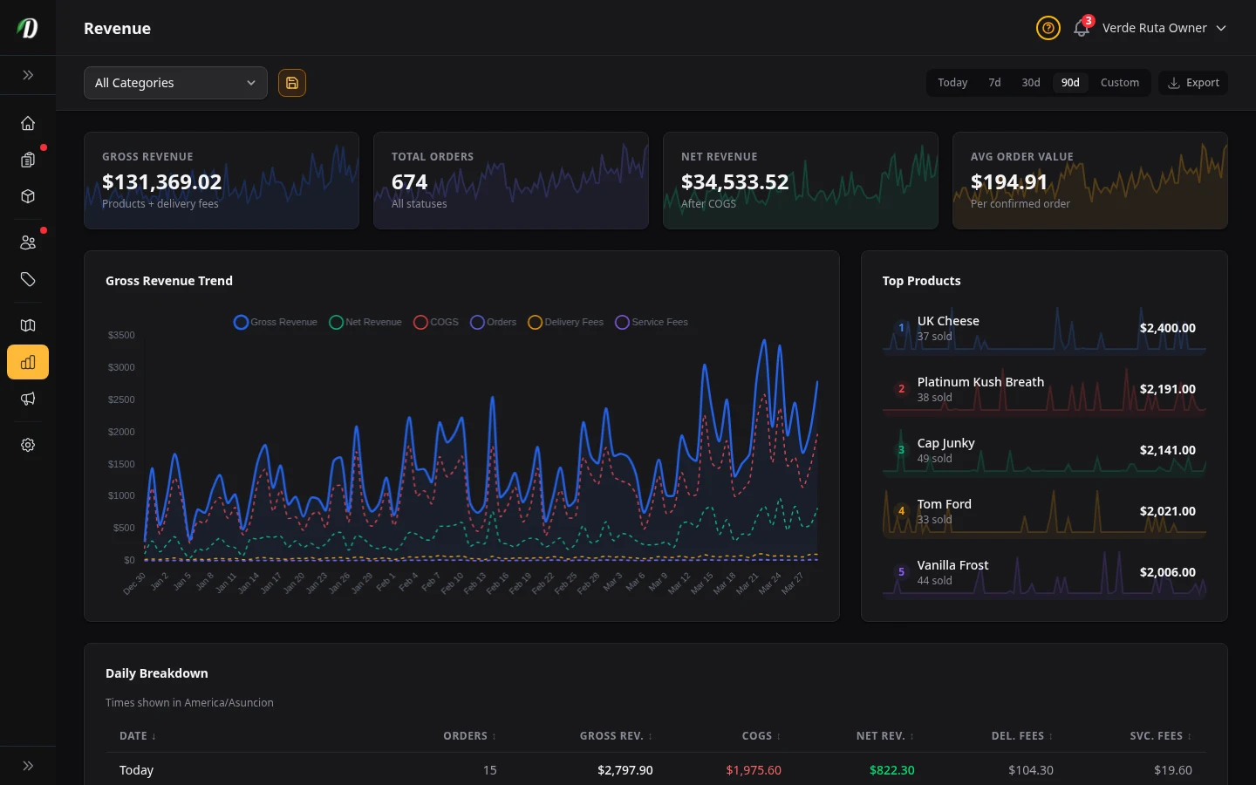Open the All Categories dropdown
1256x785 pixels.
(x=175, y=83)
